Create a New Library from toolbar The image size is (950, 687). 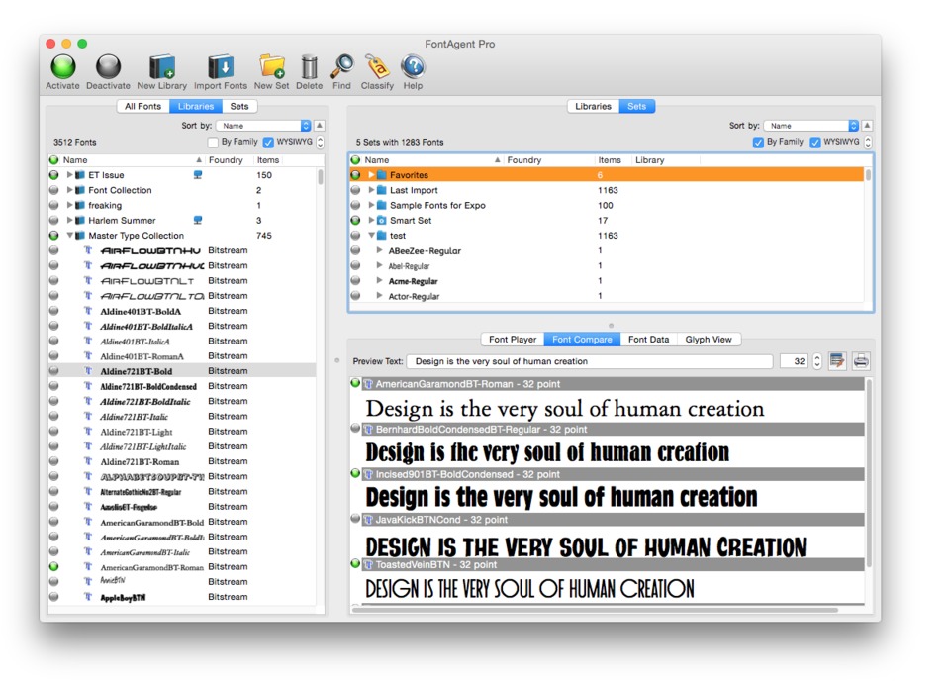[x=161, y=67]
